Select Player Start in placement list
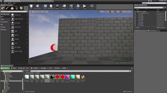Screen dimensions: 167x93 pyautogui.click(x=19, y=27)
